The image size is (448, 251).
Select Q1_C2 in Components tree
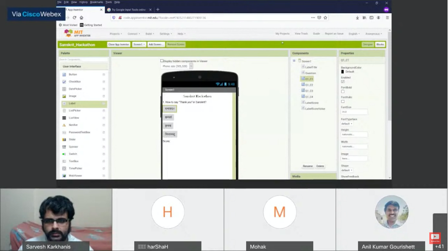[309, 85]
